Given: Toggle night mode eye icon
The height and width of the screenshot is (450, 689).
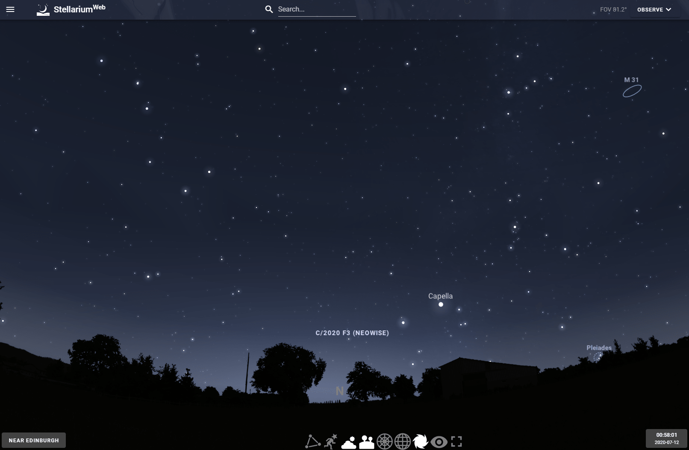Looking at the screenshot, I should 439,441.
